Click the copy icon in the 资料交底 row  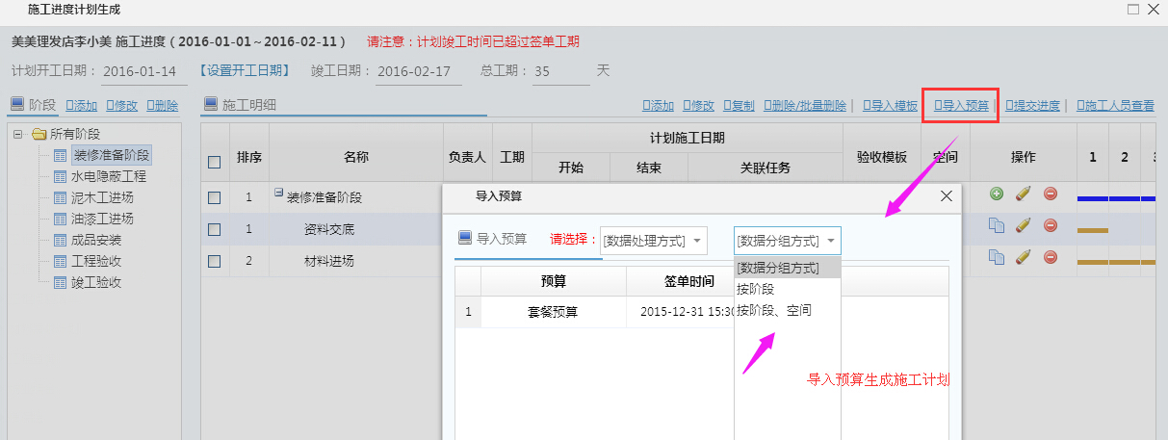pyautogui.click(x=997, y=225)
